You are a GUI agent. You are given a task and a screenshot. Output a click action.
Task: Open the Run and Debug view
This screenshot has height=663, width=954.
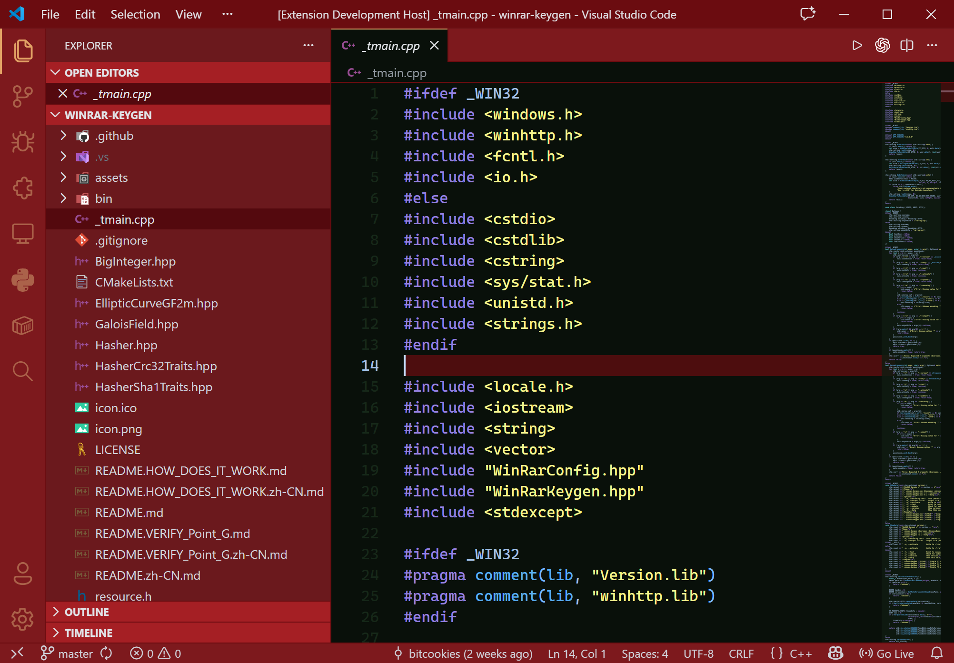(x=23, y=142)
